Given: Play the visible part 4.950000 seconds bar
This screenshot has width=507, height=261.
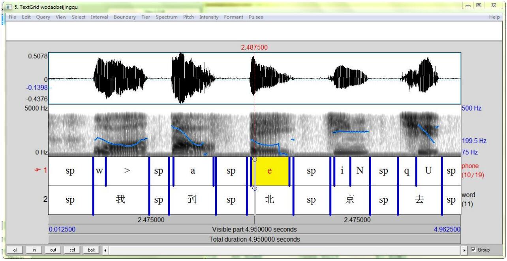Looking at the screenshot, I should 254,229.
